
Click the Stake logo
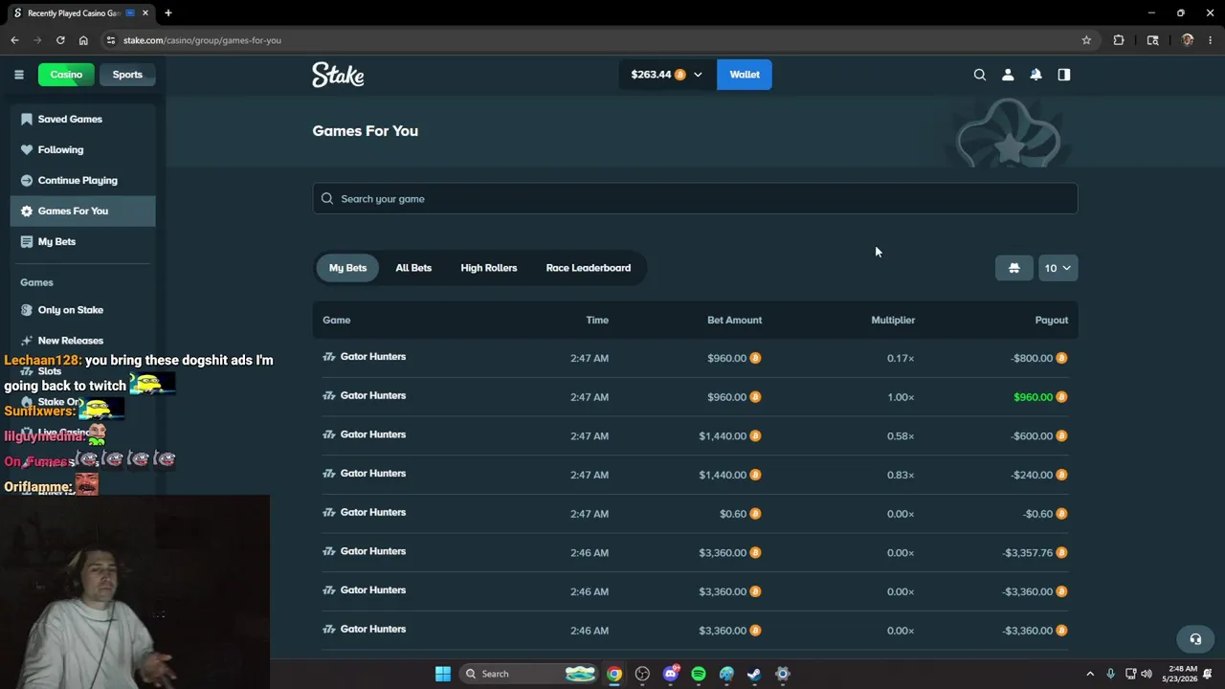pyautogui.click(x=338, y=75)
